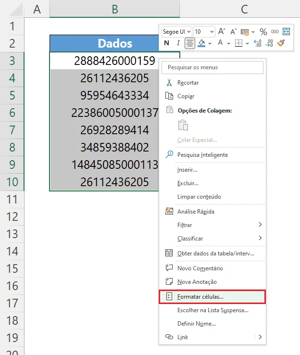Select row 12 header

(12, 216)
